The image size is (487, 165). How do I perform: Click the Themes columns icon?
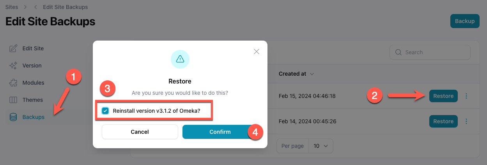tap(13, 100)
